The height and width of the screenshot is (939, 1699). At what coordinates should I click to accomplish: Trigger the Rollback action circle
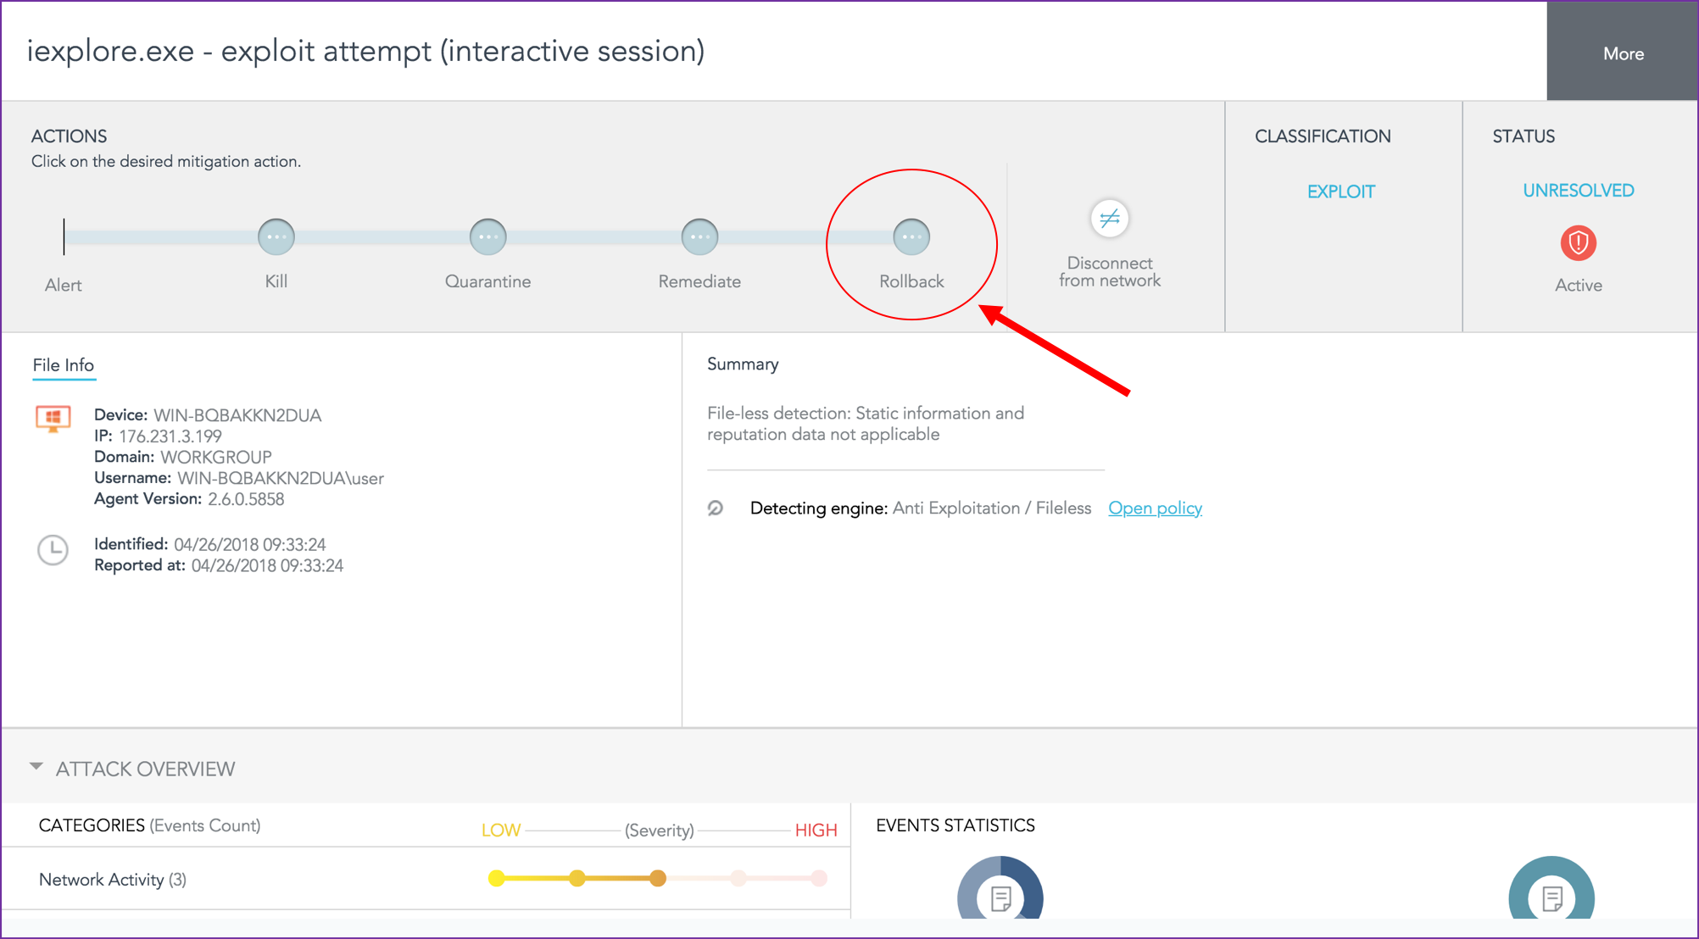pyautogui.click(x=911, y=236)
